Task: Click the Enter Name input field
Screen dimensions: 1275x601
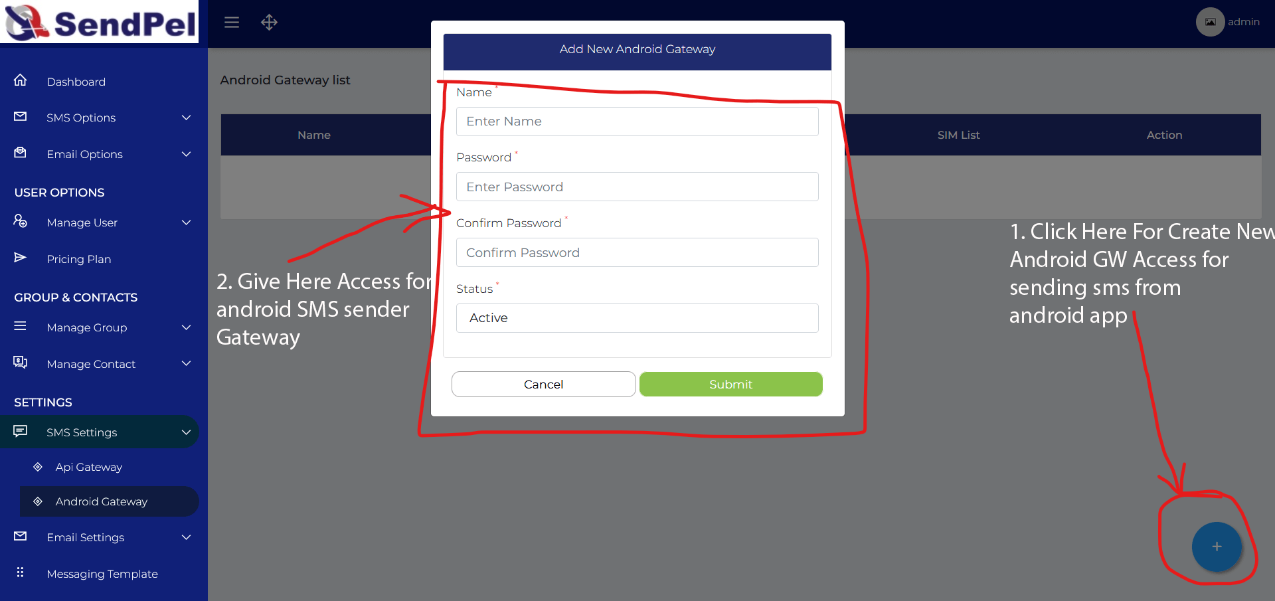Action: [637, 122]
